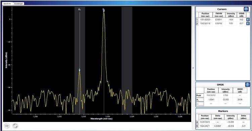Select the peak marker triangle on the main peak
252x131 pixels.
pos(104,11)
